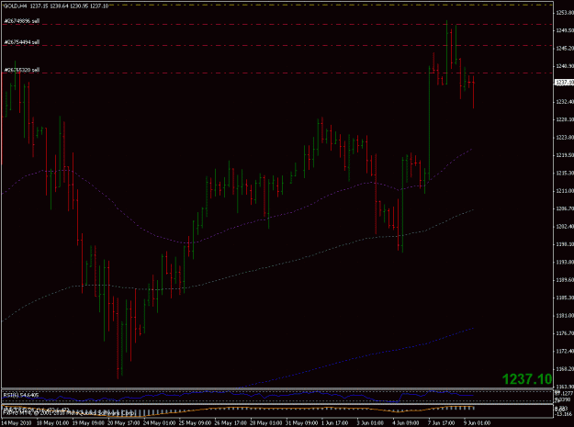Select sell order label #26754494
Image resolution: width=574 pixels, height=427 pixels.
click(22, 42)
